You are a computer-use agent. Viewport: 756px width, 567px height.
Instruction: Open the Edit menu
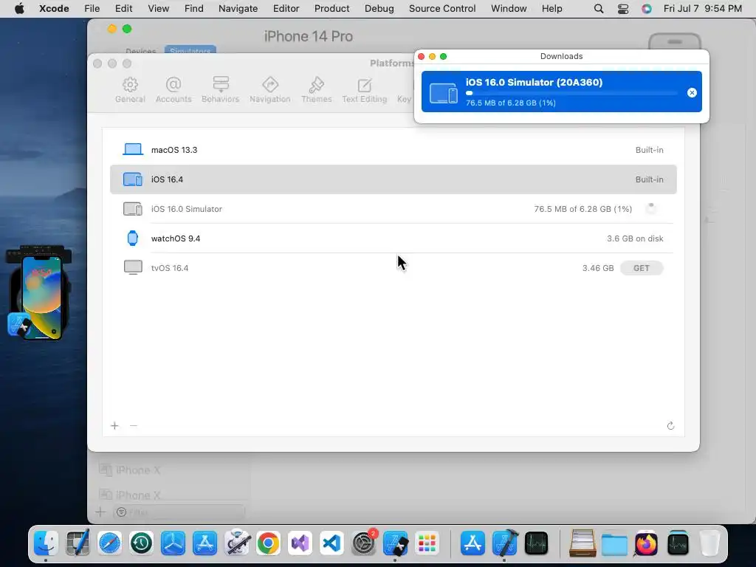(x=123, y=9)
